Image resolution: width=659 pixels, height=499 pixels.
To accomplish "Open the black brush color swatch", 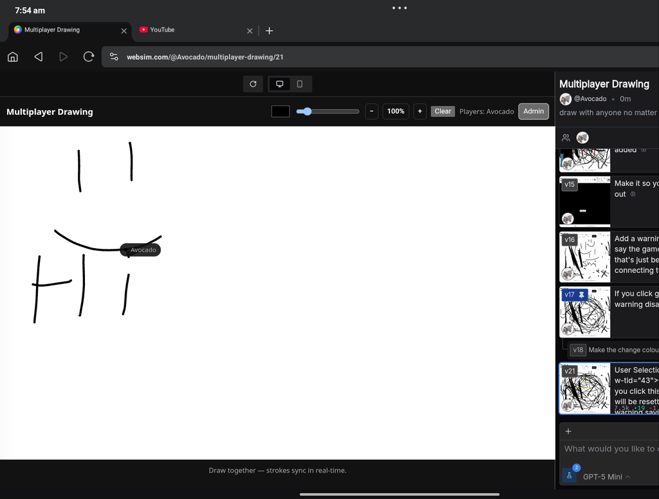I will coord(281,111).
